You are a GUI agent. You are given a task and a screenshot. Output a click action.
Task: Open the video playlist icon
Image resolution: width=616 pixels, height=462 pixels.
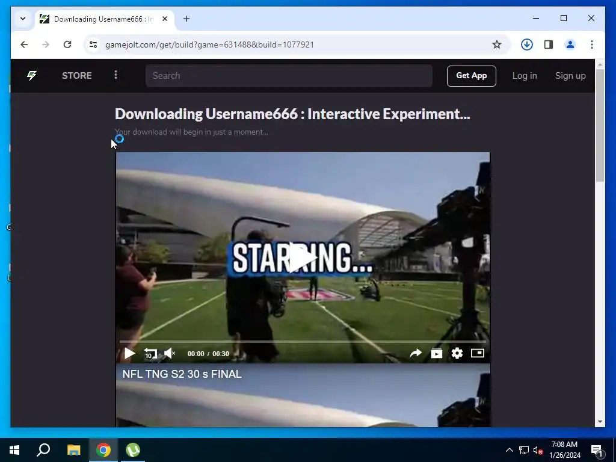click(437, 353)
